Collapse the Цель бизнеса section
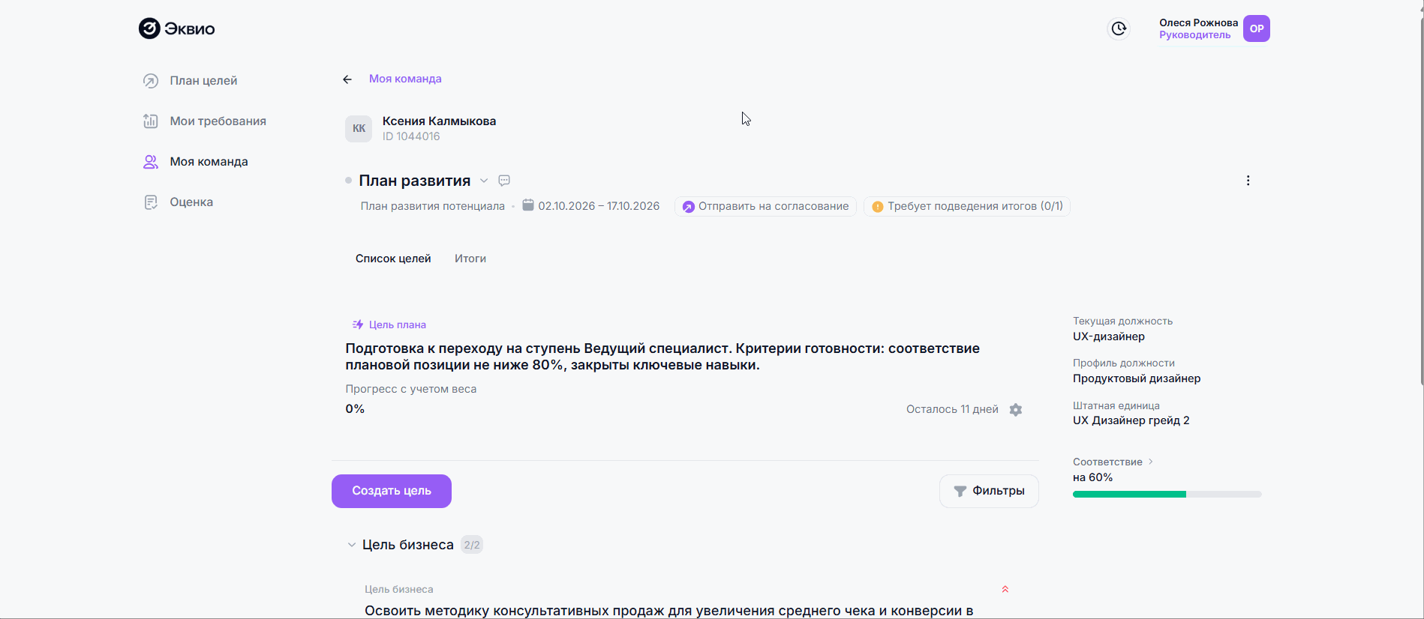This screenshot has height=619, width=1424. point(351,545)
